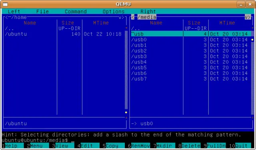Viewport: 256px width, 150px height.
Task: Select the /usb2 directory
Action: 191,51
